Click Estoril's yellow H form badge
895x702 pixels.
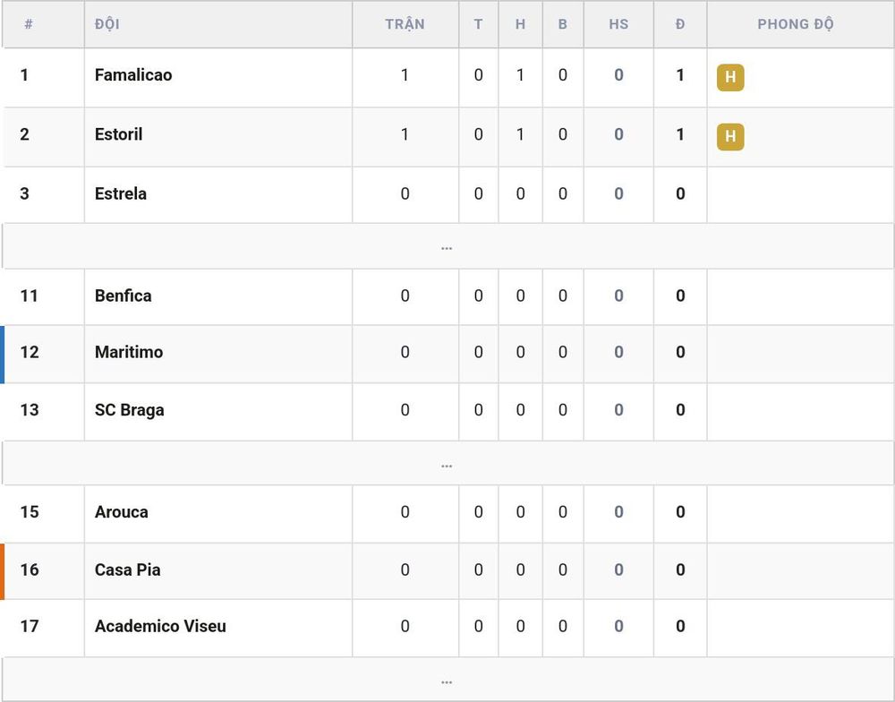click(x=730, y=136)
